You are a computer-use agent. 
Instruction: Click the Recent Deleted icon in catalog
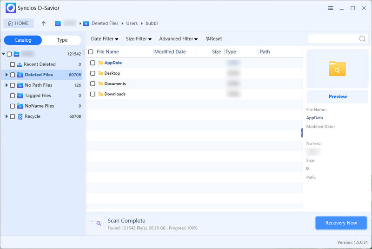[x=20, y=64]
